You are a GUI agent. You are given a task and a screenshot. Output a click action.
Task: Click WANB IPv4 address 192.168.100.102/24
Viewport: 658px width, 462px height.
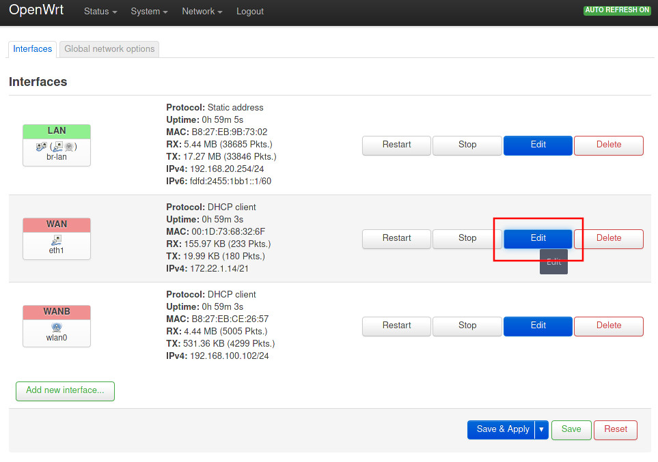pos(230,356)
